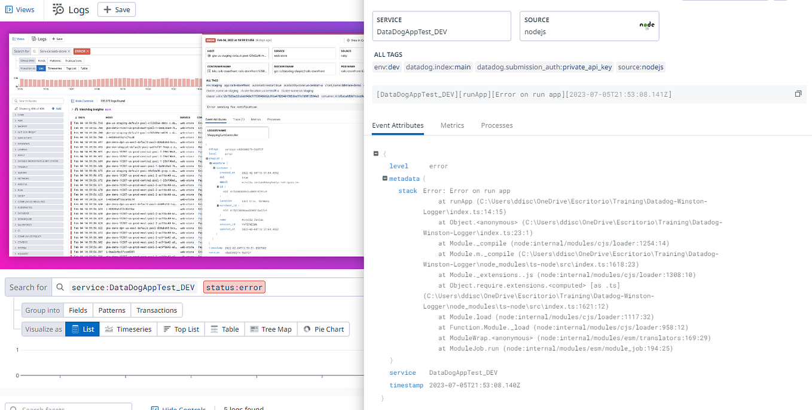Copy the log message using the copy icon

pyautogui.click(x=798, y=93)
